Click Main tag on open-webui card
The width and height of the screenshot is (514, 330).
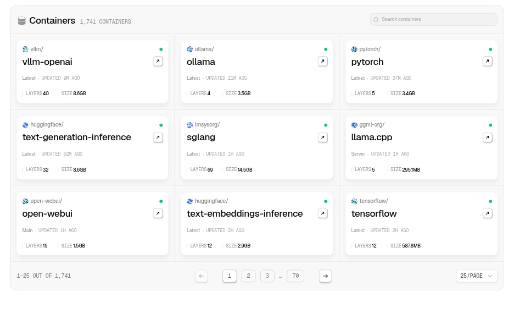coord(27,230)
